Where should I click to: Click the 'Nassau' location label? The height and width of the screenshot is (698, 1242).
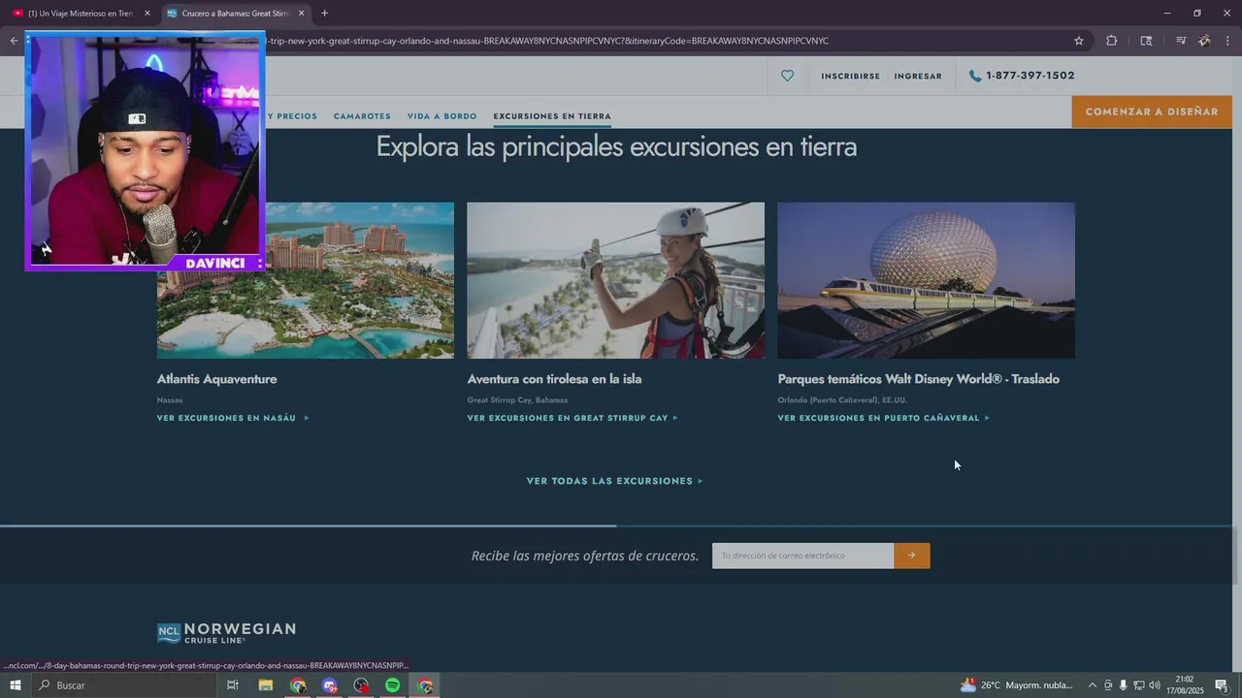click(x=170, y=400)
